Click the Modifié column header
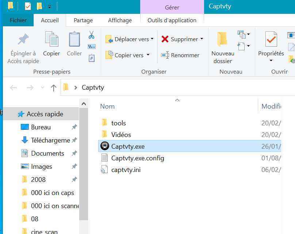The image size is (295, 234). pyautogui.click(x=271, y=106)
